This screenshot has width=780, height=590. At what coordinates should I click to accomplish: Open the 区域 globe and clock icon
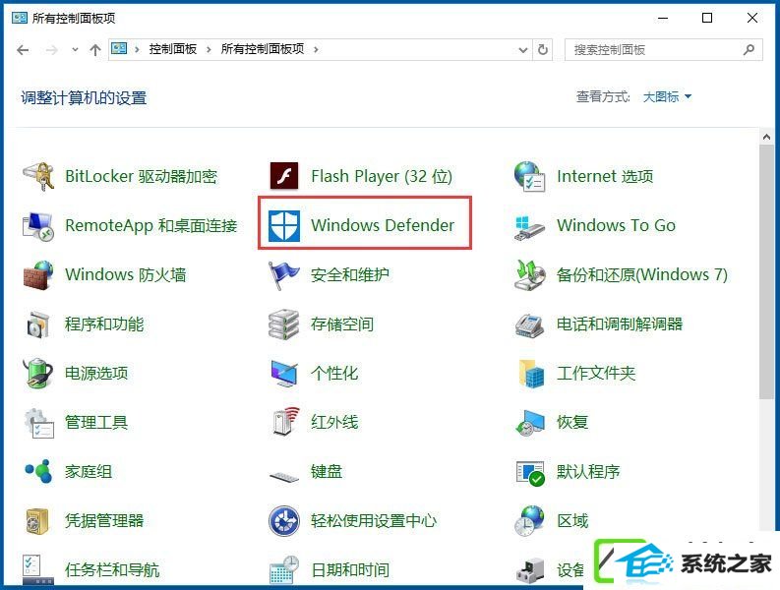coord(529,521)
